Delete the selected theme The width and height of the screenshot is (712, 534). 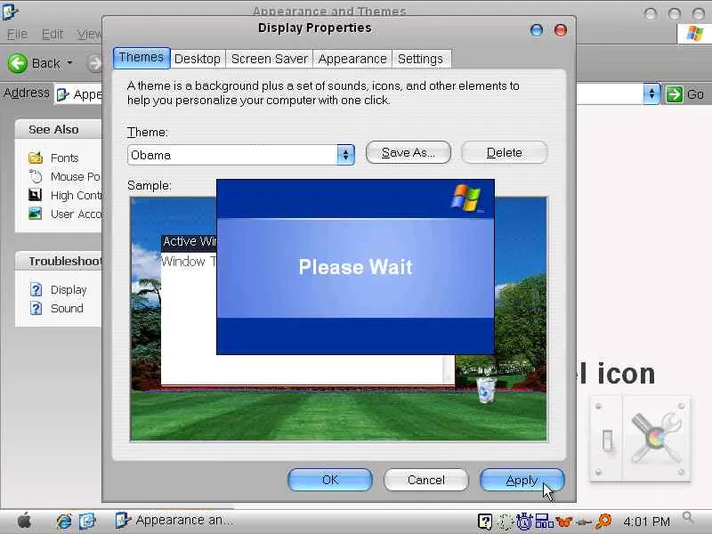[504, 152]
